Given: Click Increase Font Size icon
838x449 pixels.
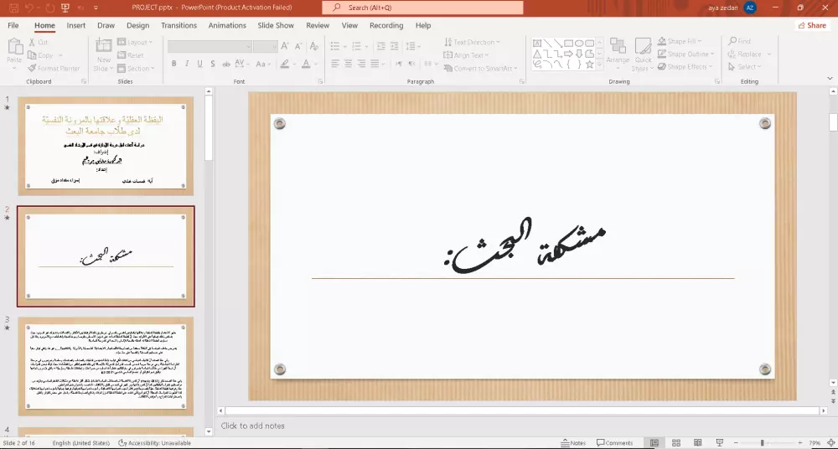Looking at the screenshot, I should (x=285, y=47).
